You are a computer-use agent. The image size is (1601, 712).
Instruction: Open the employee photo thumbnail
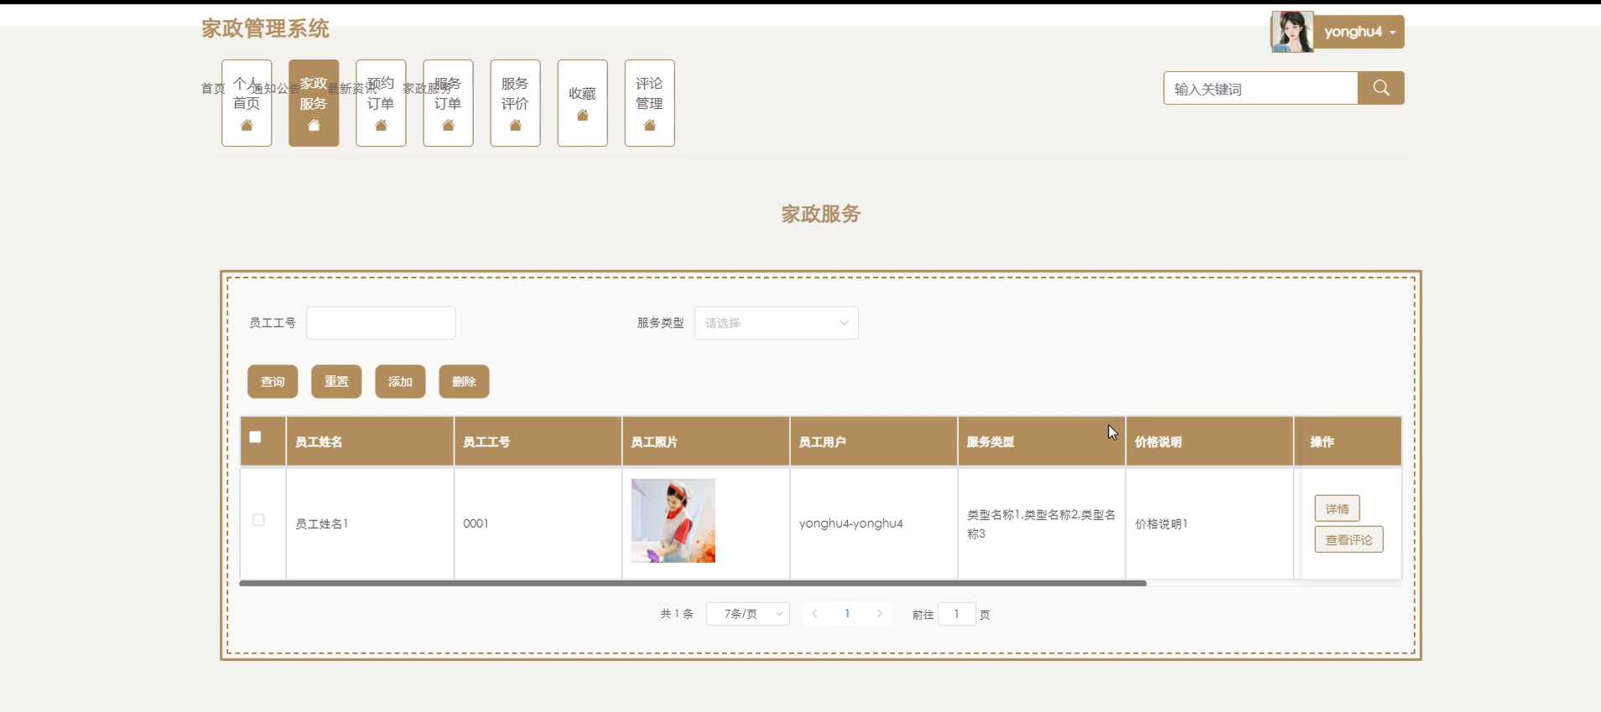(x=673, y=521)
